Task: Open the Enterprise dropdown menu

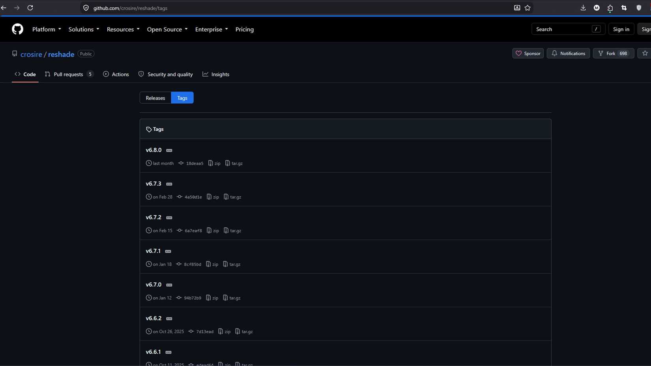Action: click(x=211, y=29)
